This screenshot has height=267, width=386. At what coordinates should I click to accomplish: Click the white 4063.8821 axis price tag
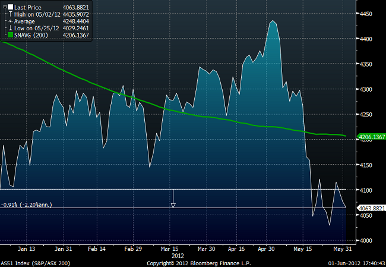click(x=372, y=208)
